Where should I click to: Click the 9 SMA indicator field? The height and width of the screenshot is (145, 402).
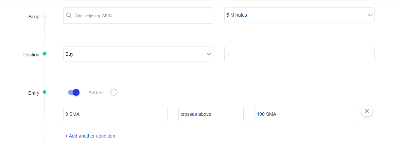pyautogui.click(x=116, y=114)
